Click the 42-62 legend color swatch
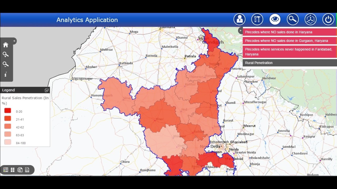This screenshot has height=189, width=337. 8,127
